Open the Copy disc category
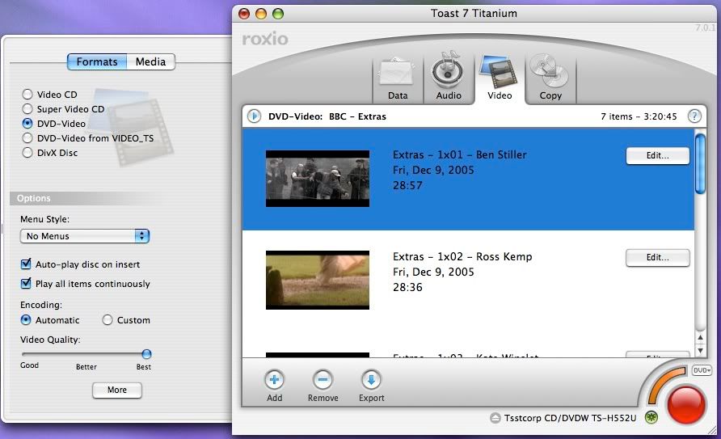721x439 pixels. point(550,78)
